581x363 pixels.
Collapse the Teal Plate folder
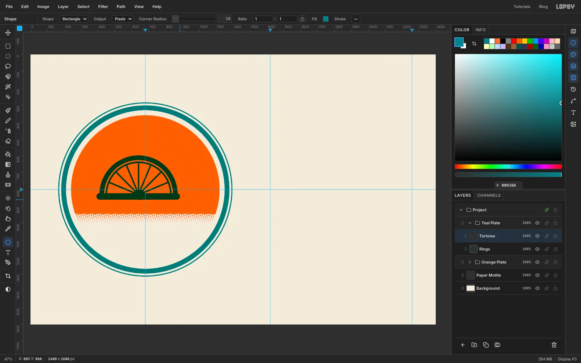point(470,223)
